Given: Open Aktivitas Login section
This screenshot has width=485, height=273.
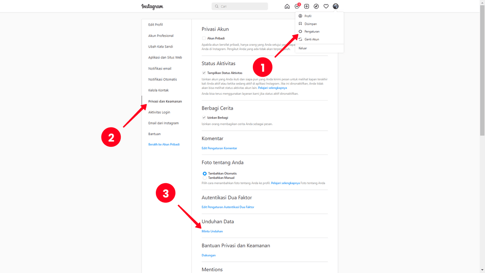Looking at the screenshot, I should (159, 112).
